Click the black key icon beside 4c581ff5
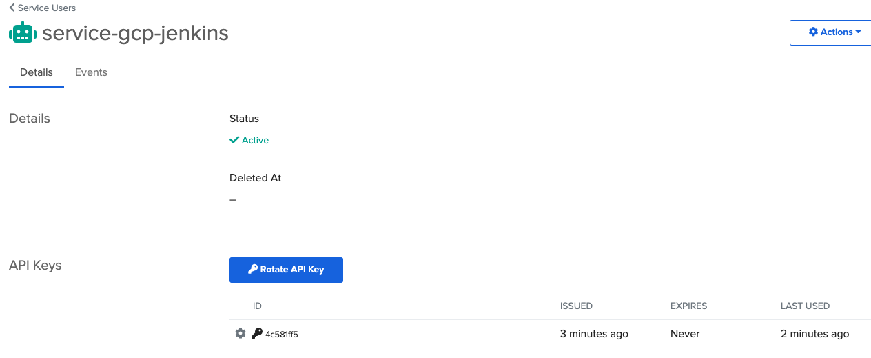871x358 pixels. coord(256,333)
